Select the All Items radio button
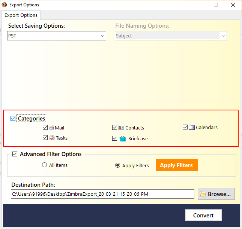Image resolution: width=242 pixels, height=229 pixels. point(44,165)
